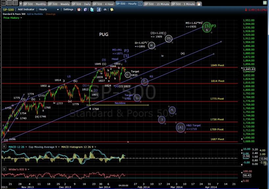Image resolution: width=269 pixels, height=189 pixels.
Task: Click the red price change -2.49 indicator
Action: click(256, 10)
